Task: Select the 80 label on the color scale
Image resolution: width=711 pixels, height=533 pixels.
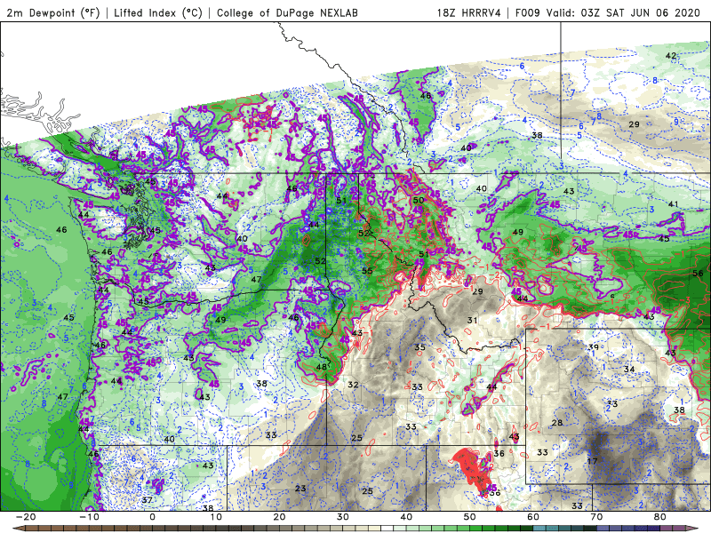Action: click(x=660, y=517)
